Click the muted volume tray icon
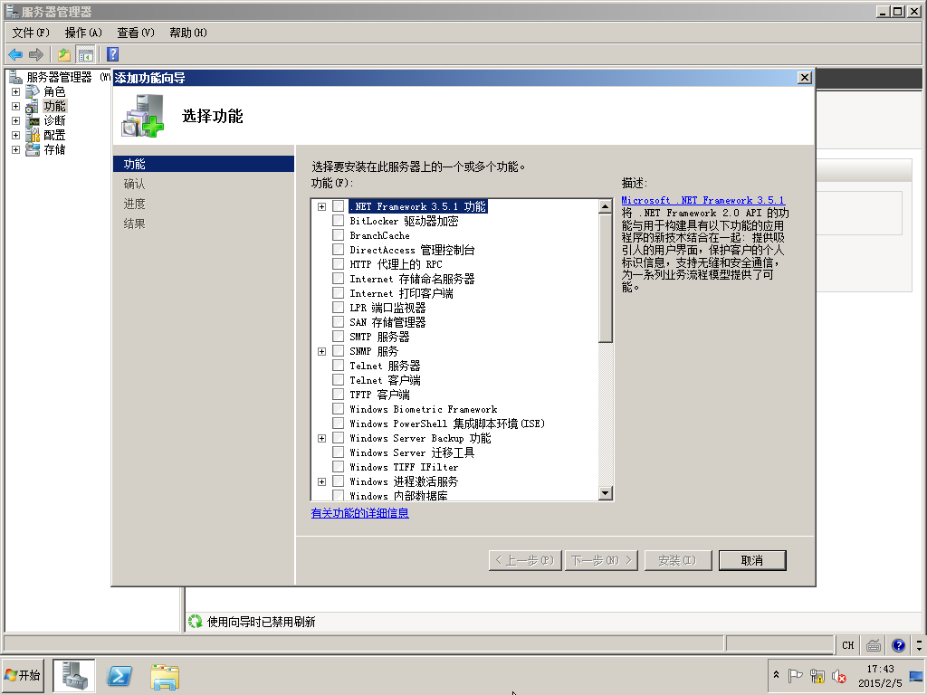The width and height of the screenshot is (927, 695). tap(839, 675)
